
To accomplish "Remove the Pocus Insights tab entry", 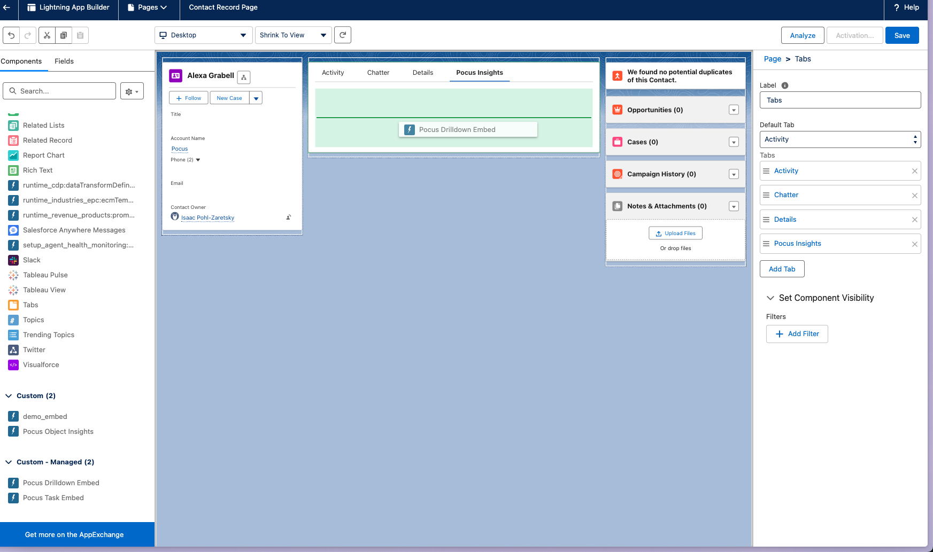I will tap(915, 244).
